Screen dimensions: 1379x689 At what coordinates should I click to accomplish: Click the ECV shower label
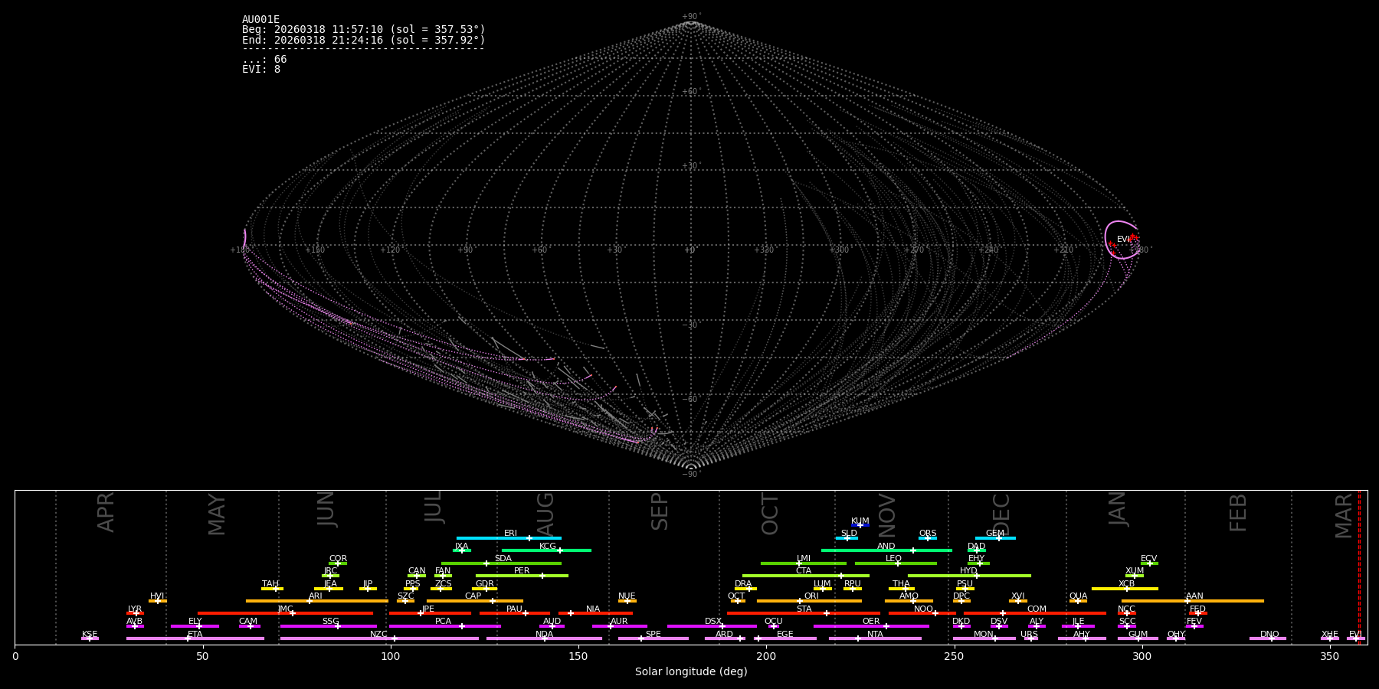pyautogui.click(x=1149, y=559)
